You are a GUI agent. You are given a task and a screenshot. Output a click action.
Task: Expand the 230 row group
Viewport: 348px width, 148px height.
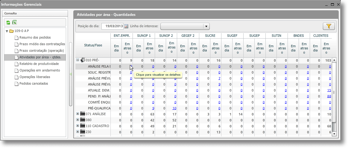click(78, 132)
